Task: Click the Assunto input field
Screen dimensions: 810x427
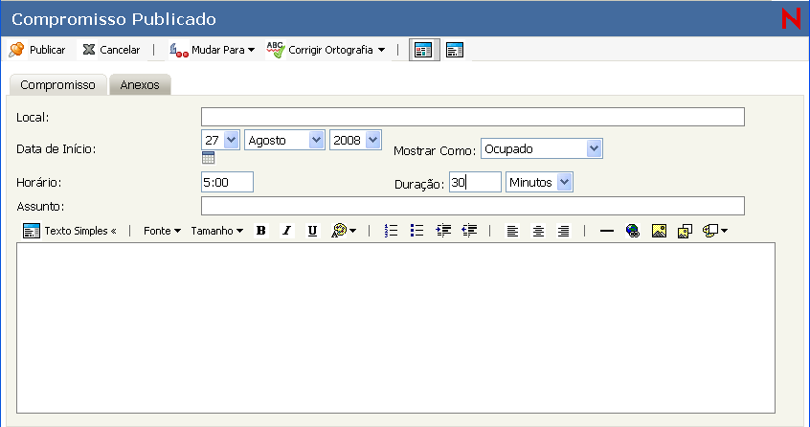Action: coord(473,206)
